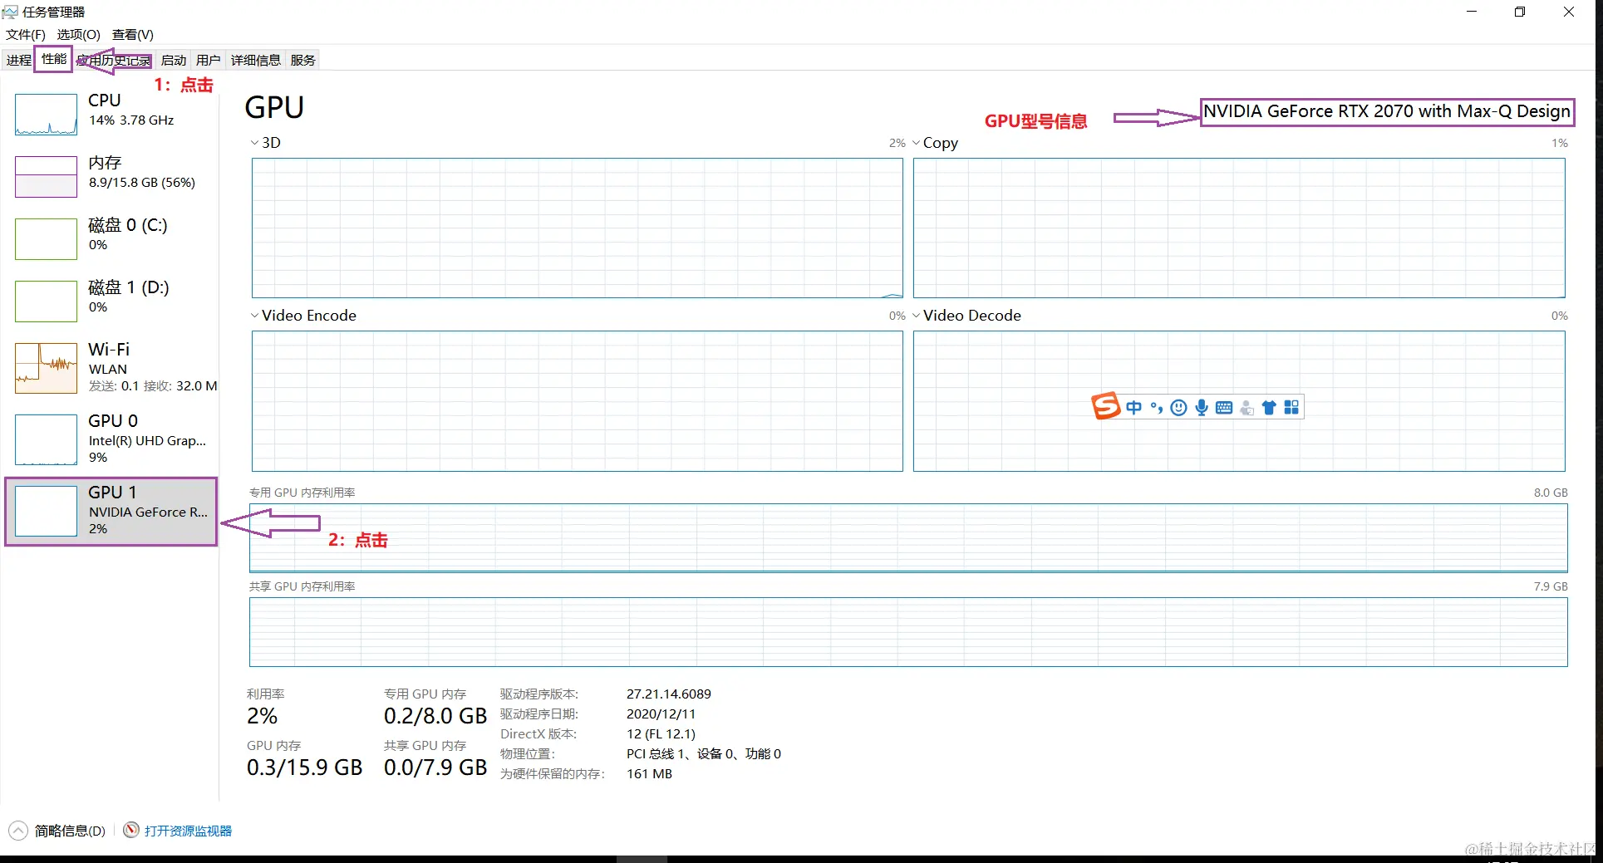The height and width of the screenshot is (863, 1603).
Task: Open the 文件(F) menu
Action: (x=26, y=35)
